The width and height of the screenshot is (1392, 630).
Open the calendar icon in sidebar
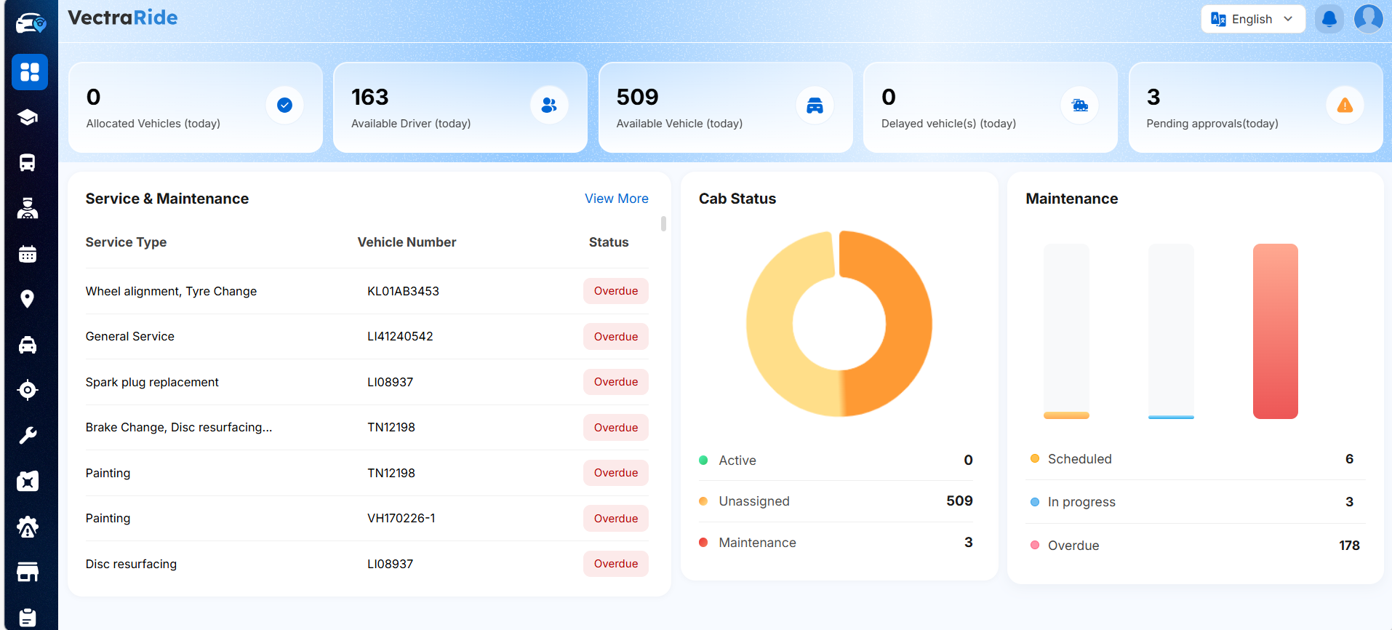[28, 254]
